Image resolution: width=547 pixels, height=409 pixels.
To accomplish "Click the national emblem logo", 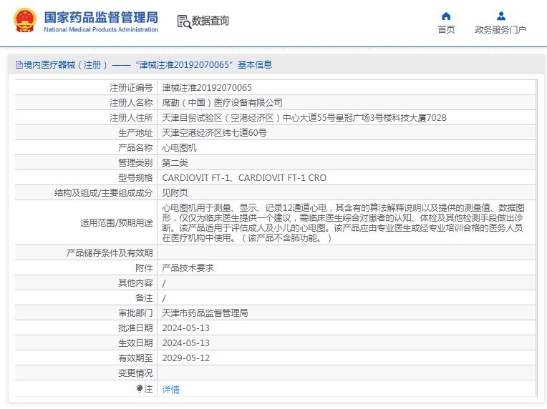I will pyautogui.click(x=25, y=21).
